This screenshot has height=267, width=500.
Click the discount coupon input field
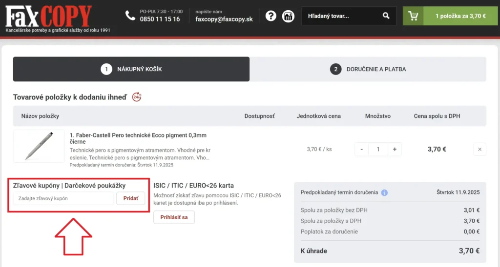[x=63, y=199]
